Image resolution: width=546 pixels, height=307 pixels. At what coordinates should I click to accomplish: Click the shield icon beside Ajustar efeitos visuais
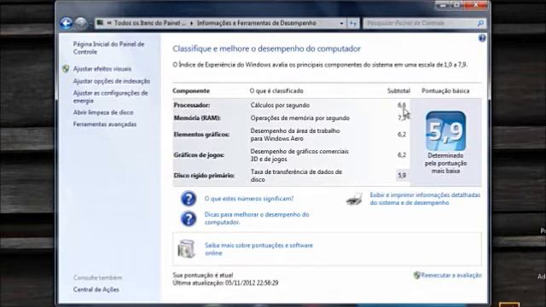pyautogui.click(x=66, y=68)
